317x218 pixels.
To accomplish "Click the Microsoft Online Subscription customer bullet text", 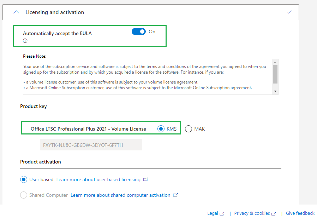I will click(x=138, y=88).
